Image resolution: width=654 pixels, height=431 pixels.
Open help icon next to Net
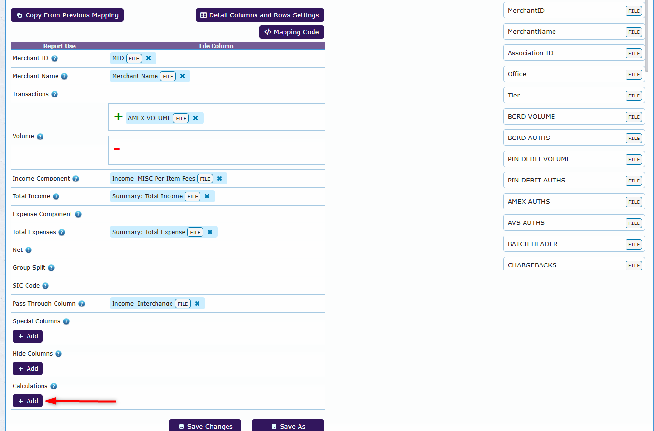pos(28,250)
